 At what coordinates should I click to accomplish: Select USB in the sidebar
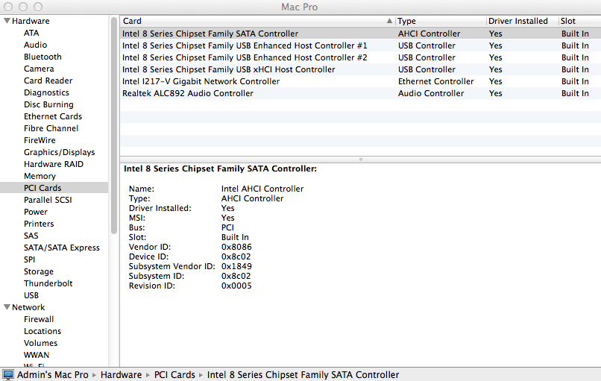point(31,295)
